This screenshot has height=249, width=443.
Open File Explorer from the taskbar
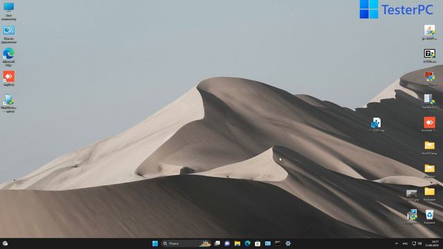pos(237,243)
